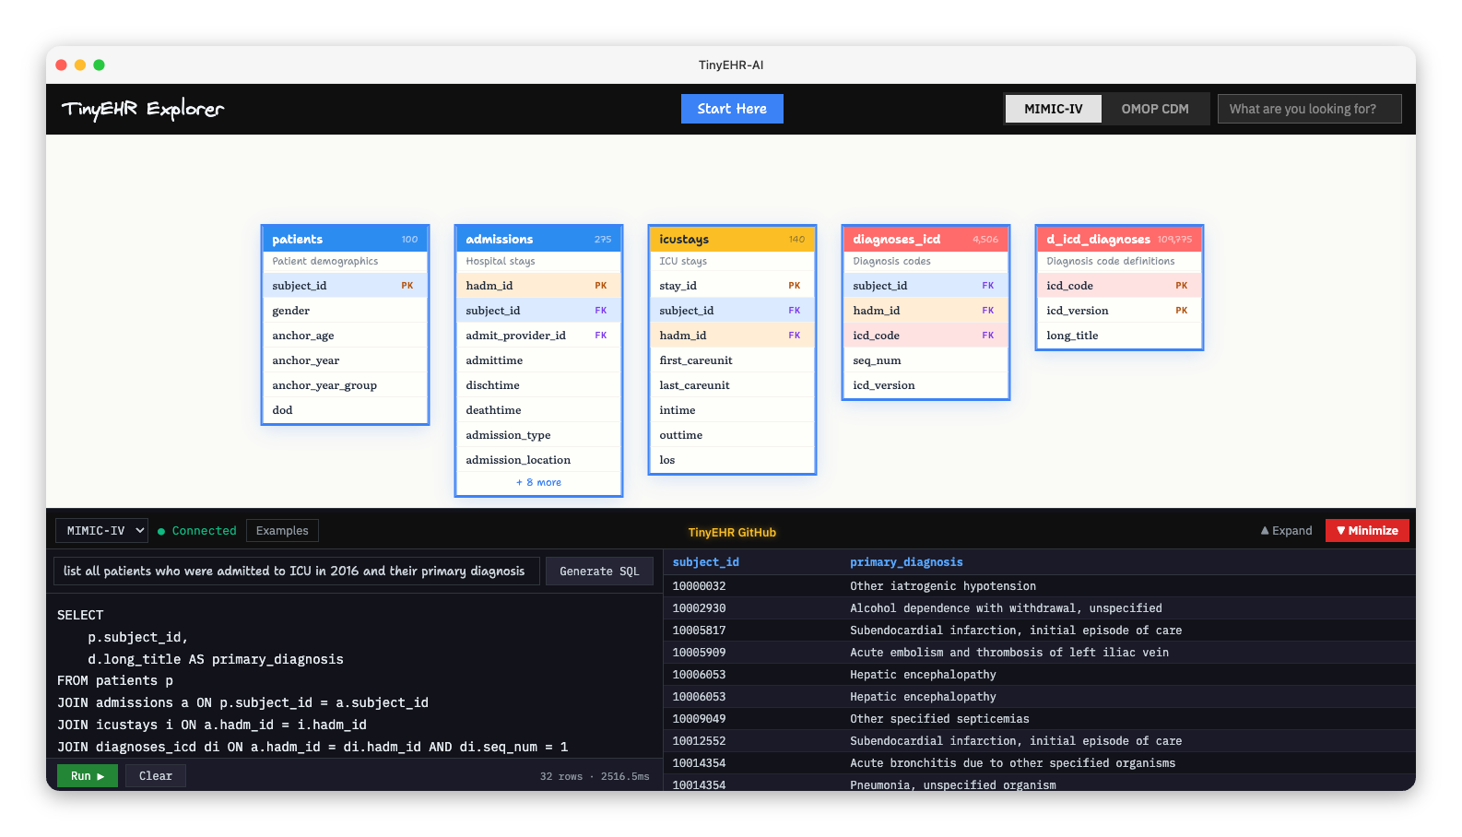This screenshot has width=1462, height=837.
Task: Click the Start Here button
Action: pyautogui.click(x=732, y=109)
